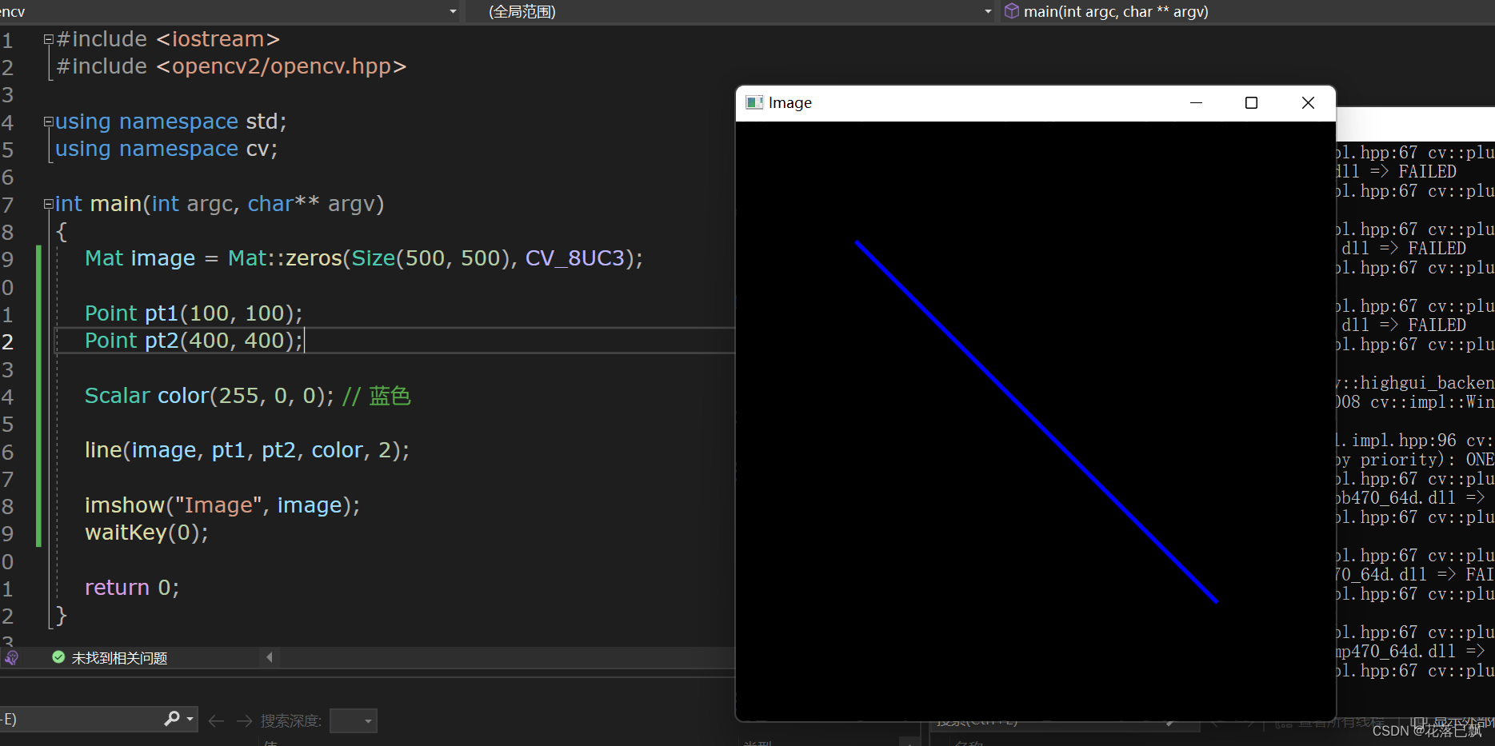Click the IntelliCode brain icon in status strip
The height and width of the screenshot is (746, 1495).
click(x=11, y=657)
